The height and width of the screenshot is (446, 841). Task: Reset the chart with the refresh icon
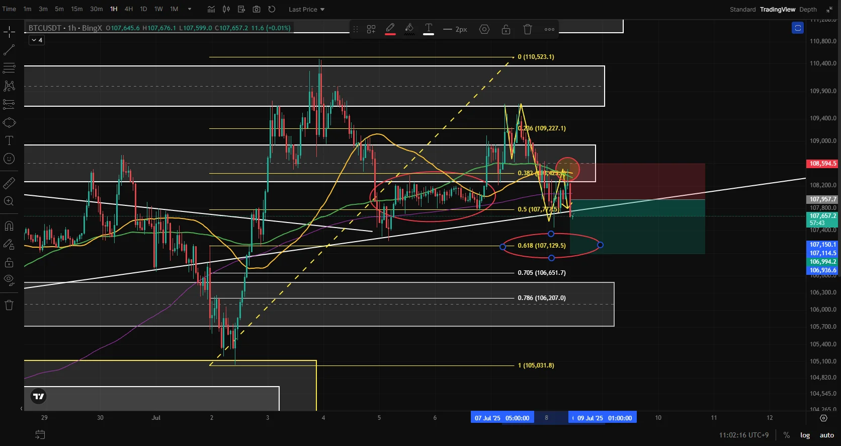coord(272,9)
